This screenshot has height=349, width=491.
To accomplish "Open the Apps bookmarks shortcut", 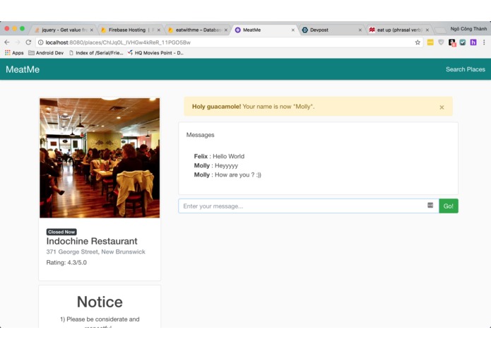I will click(14, 53).
